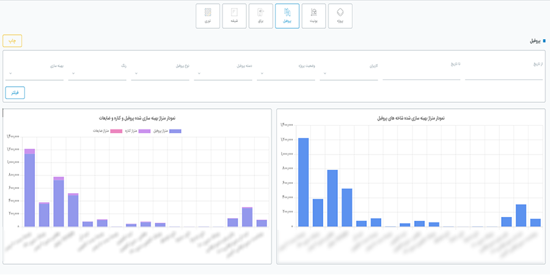Image resolution: width=550 pixels, height=275 pixels.
Task: Open the یراق (hardware) section icon
Action: 261,16
